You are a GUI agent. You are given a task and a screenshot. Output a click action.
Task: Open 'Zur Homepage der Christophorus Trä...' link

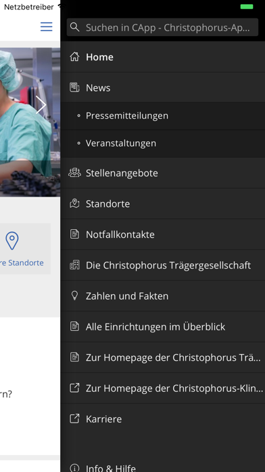click(x=163, y=357)
